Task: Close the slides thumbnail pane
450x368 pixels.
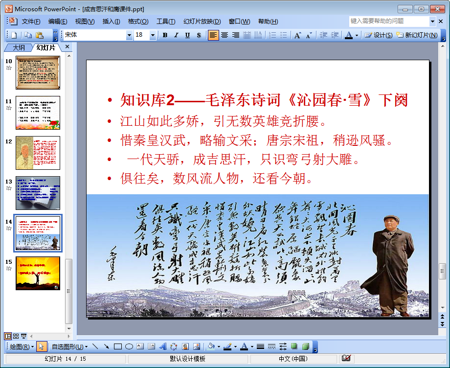Action: (x=67, y=46)
